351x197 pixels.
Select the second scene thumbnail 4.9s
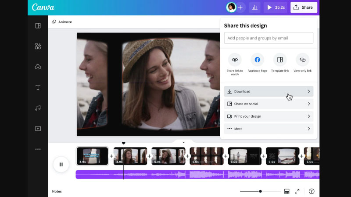point(130,156)
